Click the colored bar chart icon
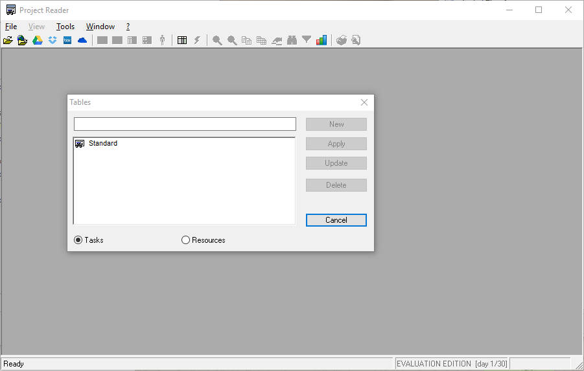The width and height of the screenshot is (584, 371). coord(321,39)
